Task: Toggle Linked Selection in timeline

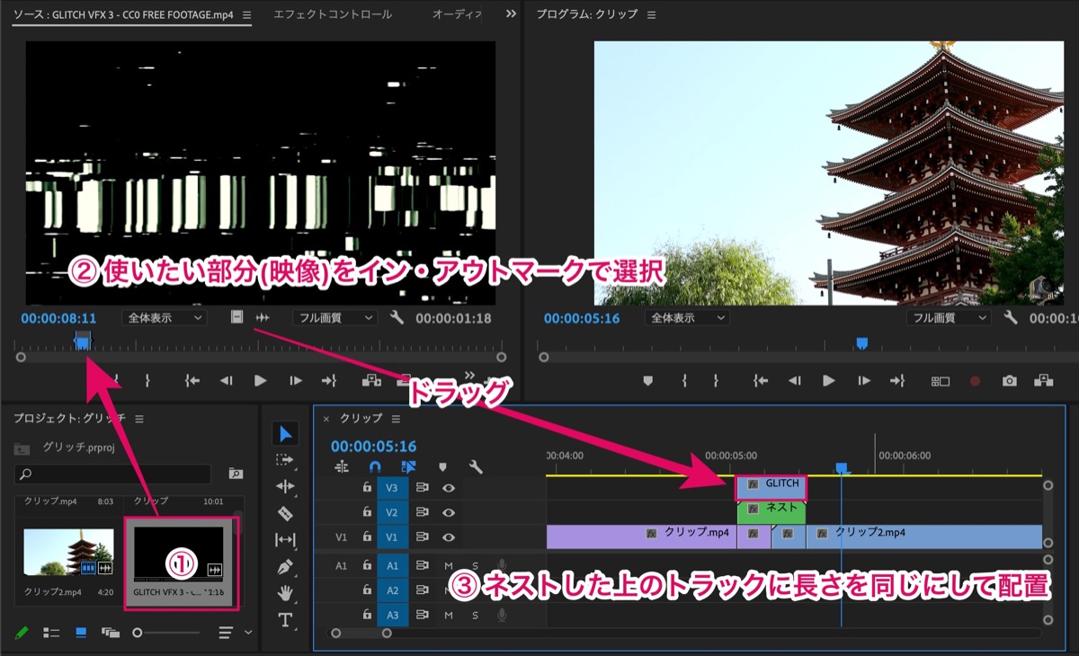Action: pyautogui.click(x=409, y=467)
